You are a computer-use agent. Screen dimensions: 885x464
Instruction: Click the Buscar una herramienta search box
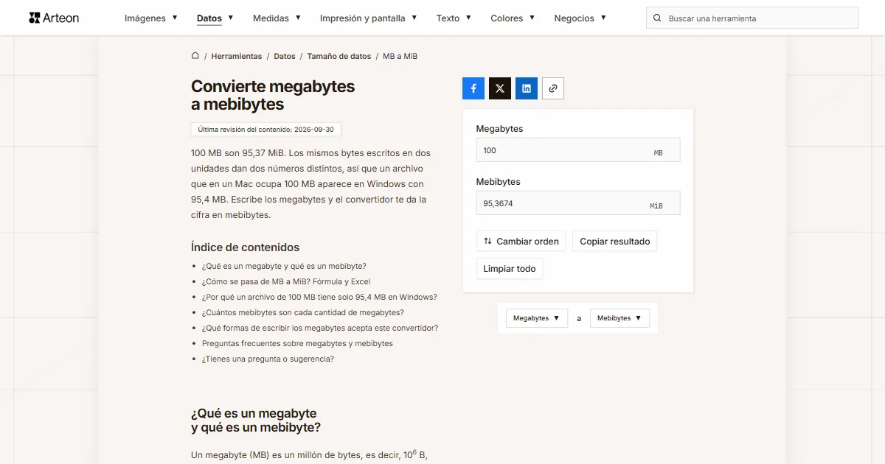[x=752, y=18]
